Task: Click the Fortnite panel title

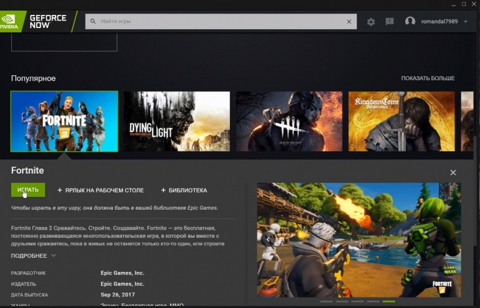Action: coord(27,170)
